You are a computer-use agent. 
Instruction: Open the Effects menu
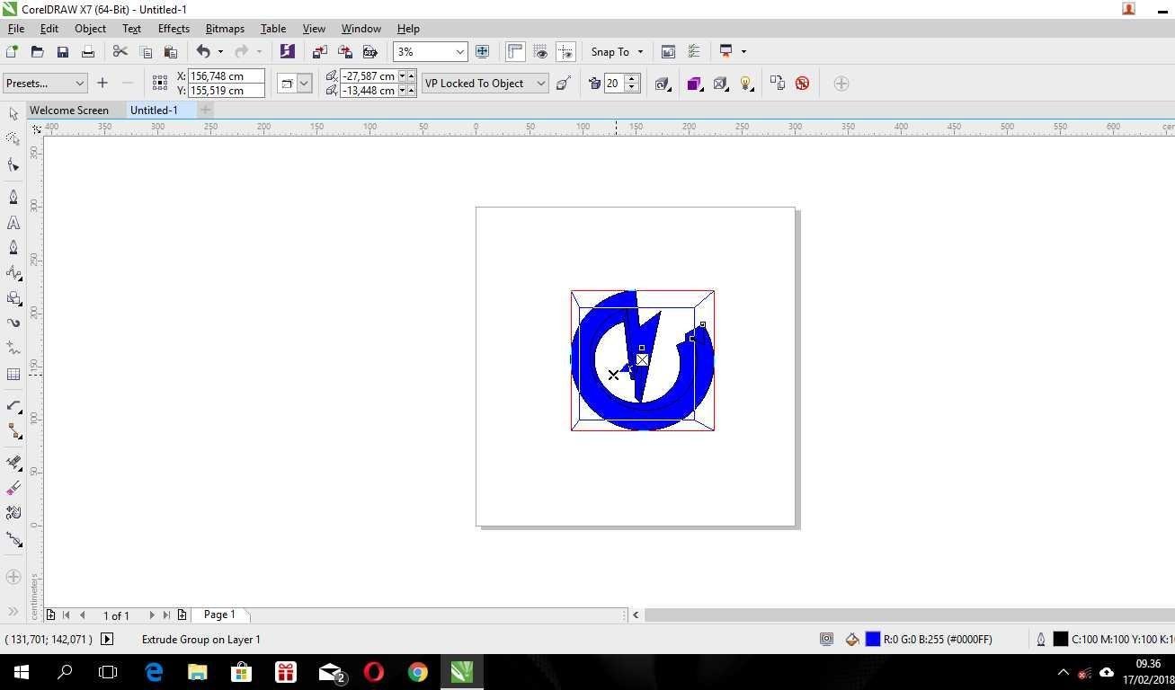(x=174, y=29)
